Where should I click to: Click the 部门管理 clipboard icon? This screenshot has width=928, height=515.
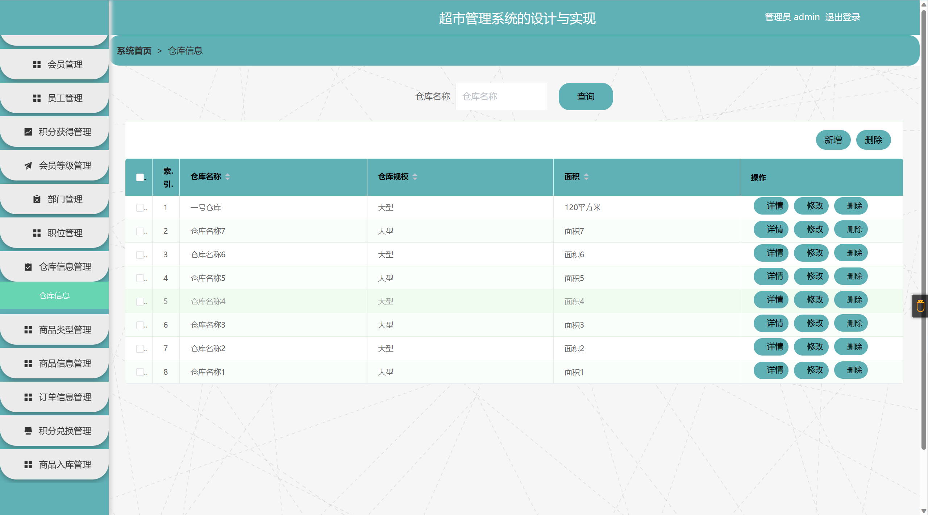[37, 199]
